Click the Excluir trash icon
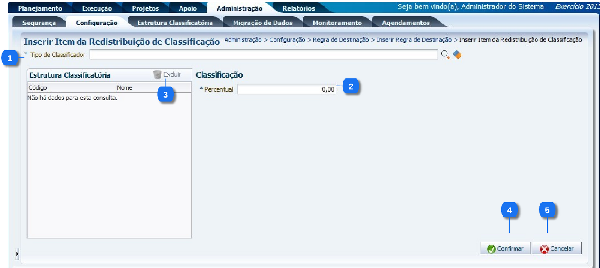 point(157,75)
